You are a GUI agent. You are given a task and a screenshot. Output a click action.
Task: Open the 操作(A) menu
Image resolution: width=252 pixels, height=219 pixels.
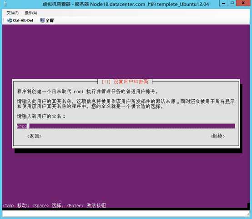(x=31, y=13)
